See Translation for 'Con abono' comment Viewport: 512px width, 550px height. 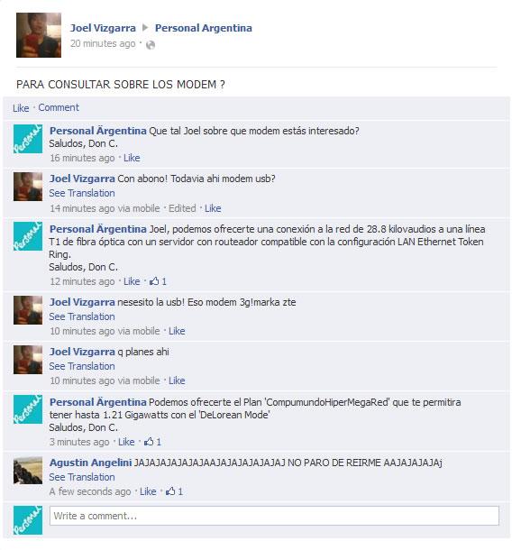pyautogui.click(x=82, y=193)
